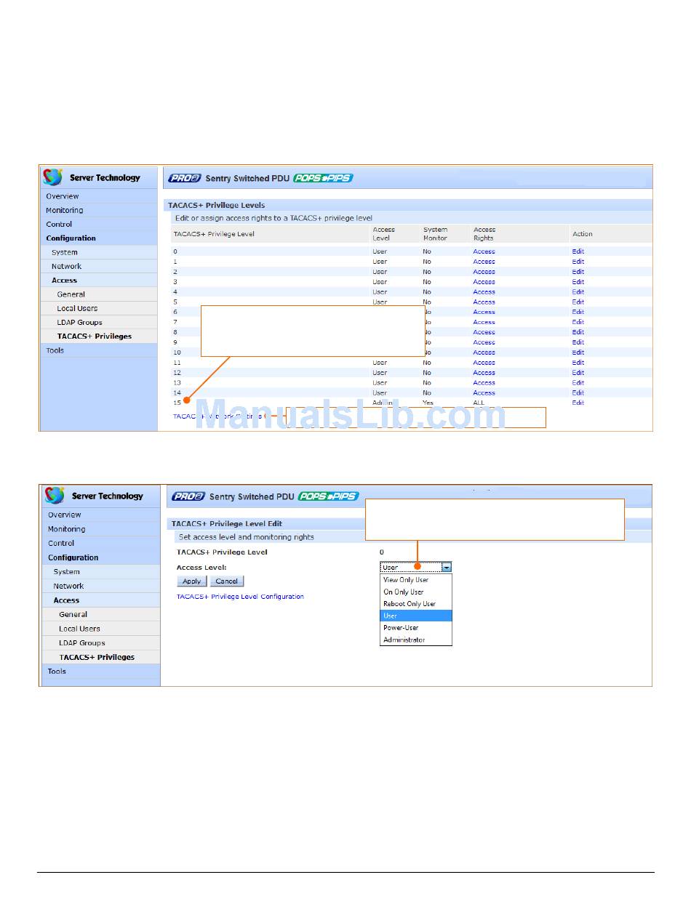The width and height of the screenshot is (691, 907).
Task: Click "Set access level and monitoring rights" text
Action: click(247, 537)
